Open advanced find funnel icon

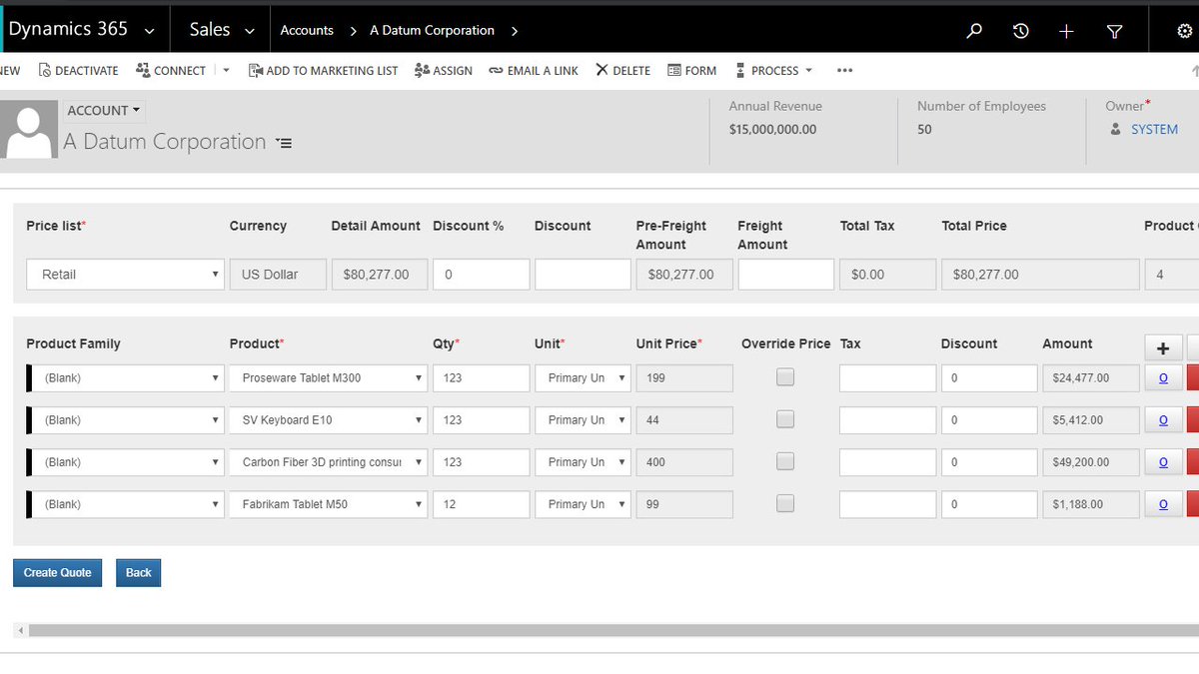(1114, 31)
